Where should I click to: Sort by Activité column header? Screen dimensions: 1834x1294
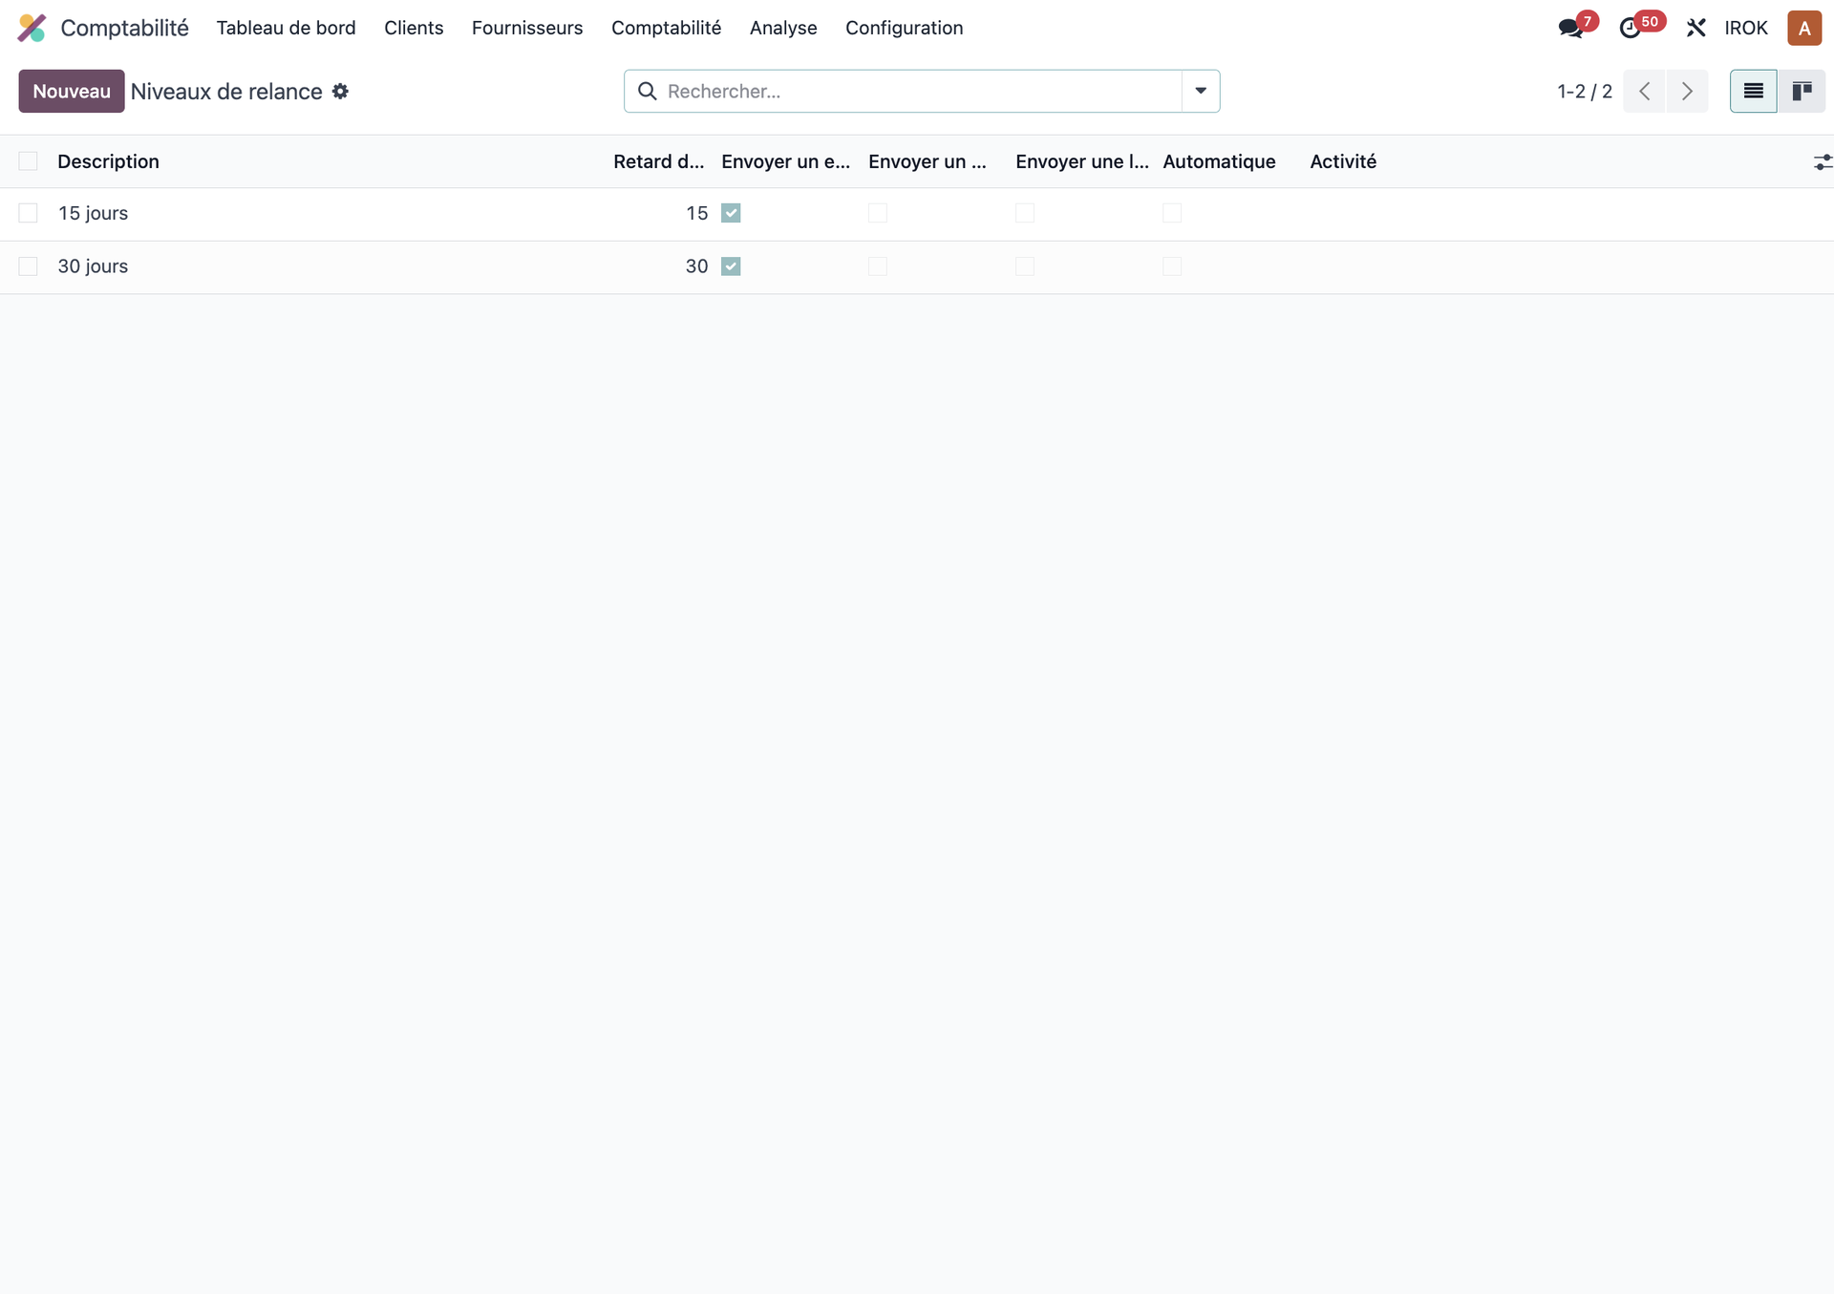[x=1343, y=161]
